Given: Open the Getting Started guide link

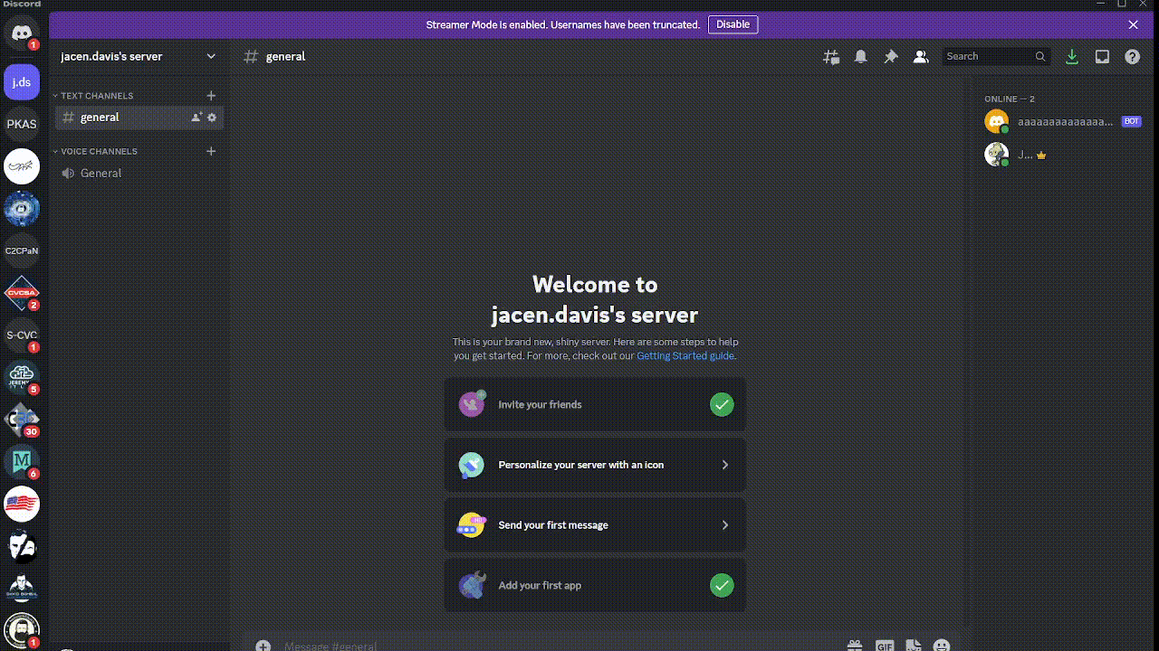Looking at the screenshot, I should pyautogui.click(x=685, y=356).
